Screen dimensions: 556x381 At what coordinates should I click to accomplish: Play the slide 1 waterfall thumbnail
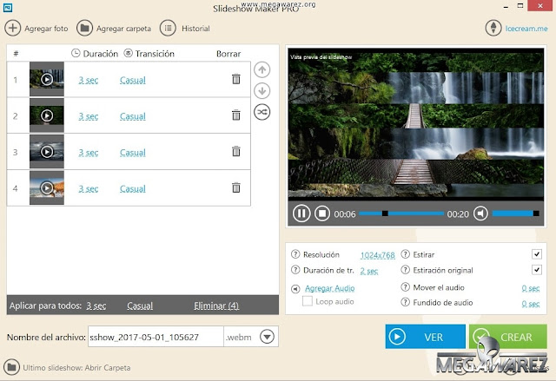point(47,79)
